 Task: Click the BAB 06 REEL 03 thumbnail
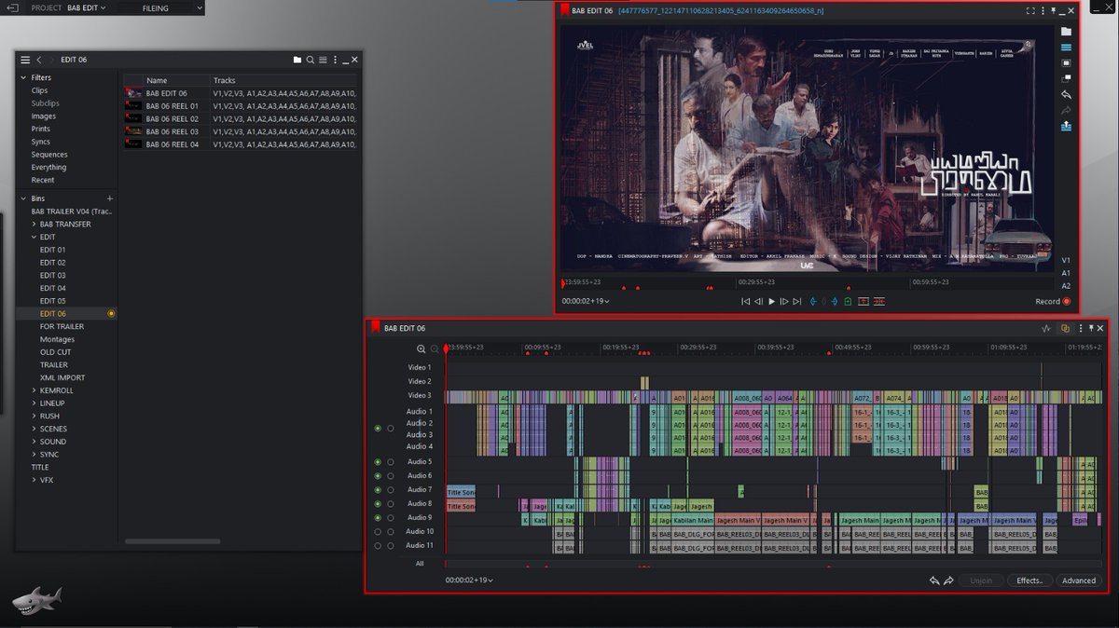pos(133,132)
